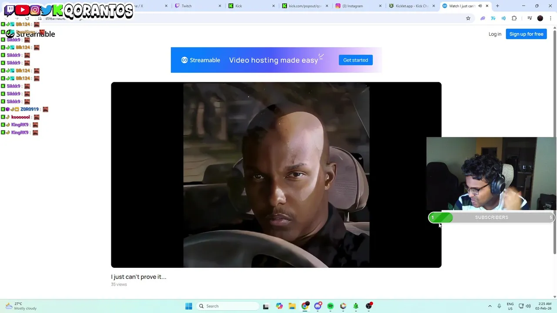Open Discord from the taskbar
Image resolution: width=557 pixels, height=313 pixels.
tap(318, 306)
